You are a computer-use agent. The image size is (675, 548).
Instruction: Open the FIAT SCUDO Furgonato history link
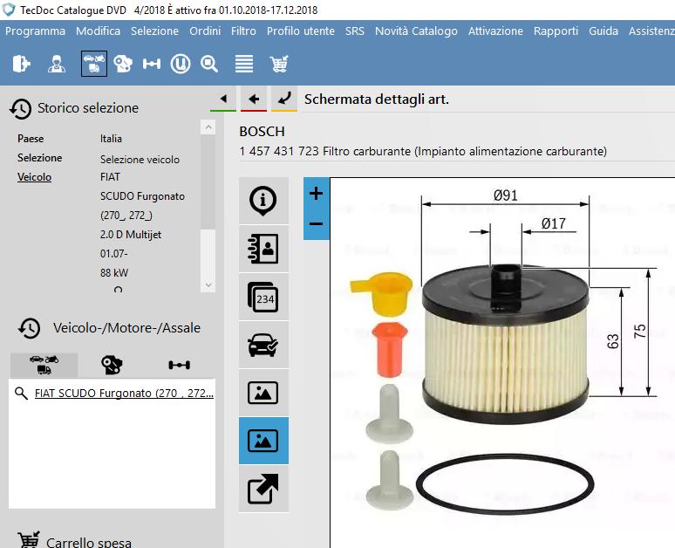coord(124,393)
